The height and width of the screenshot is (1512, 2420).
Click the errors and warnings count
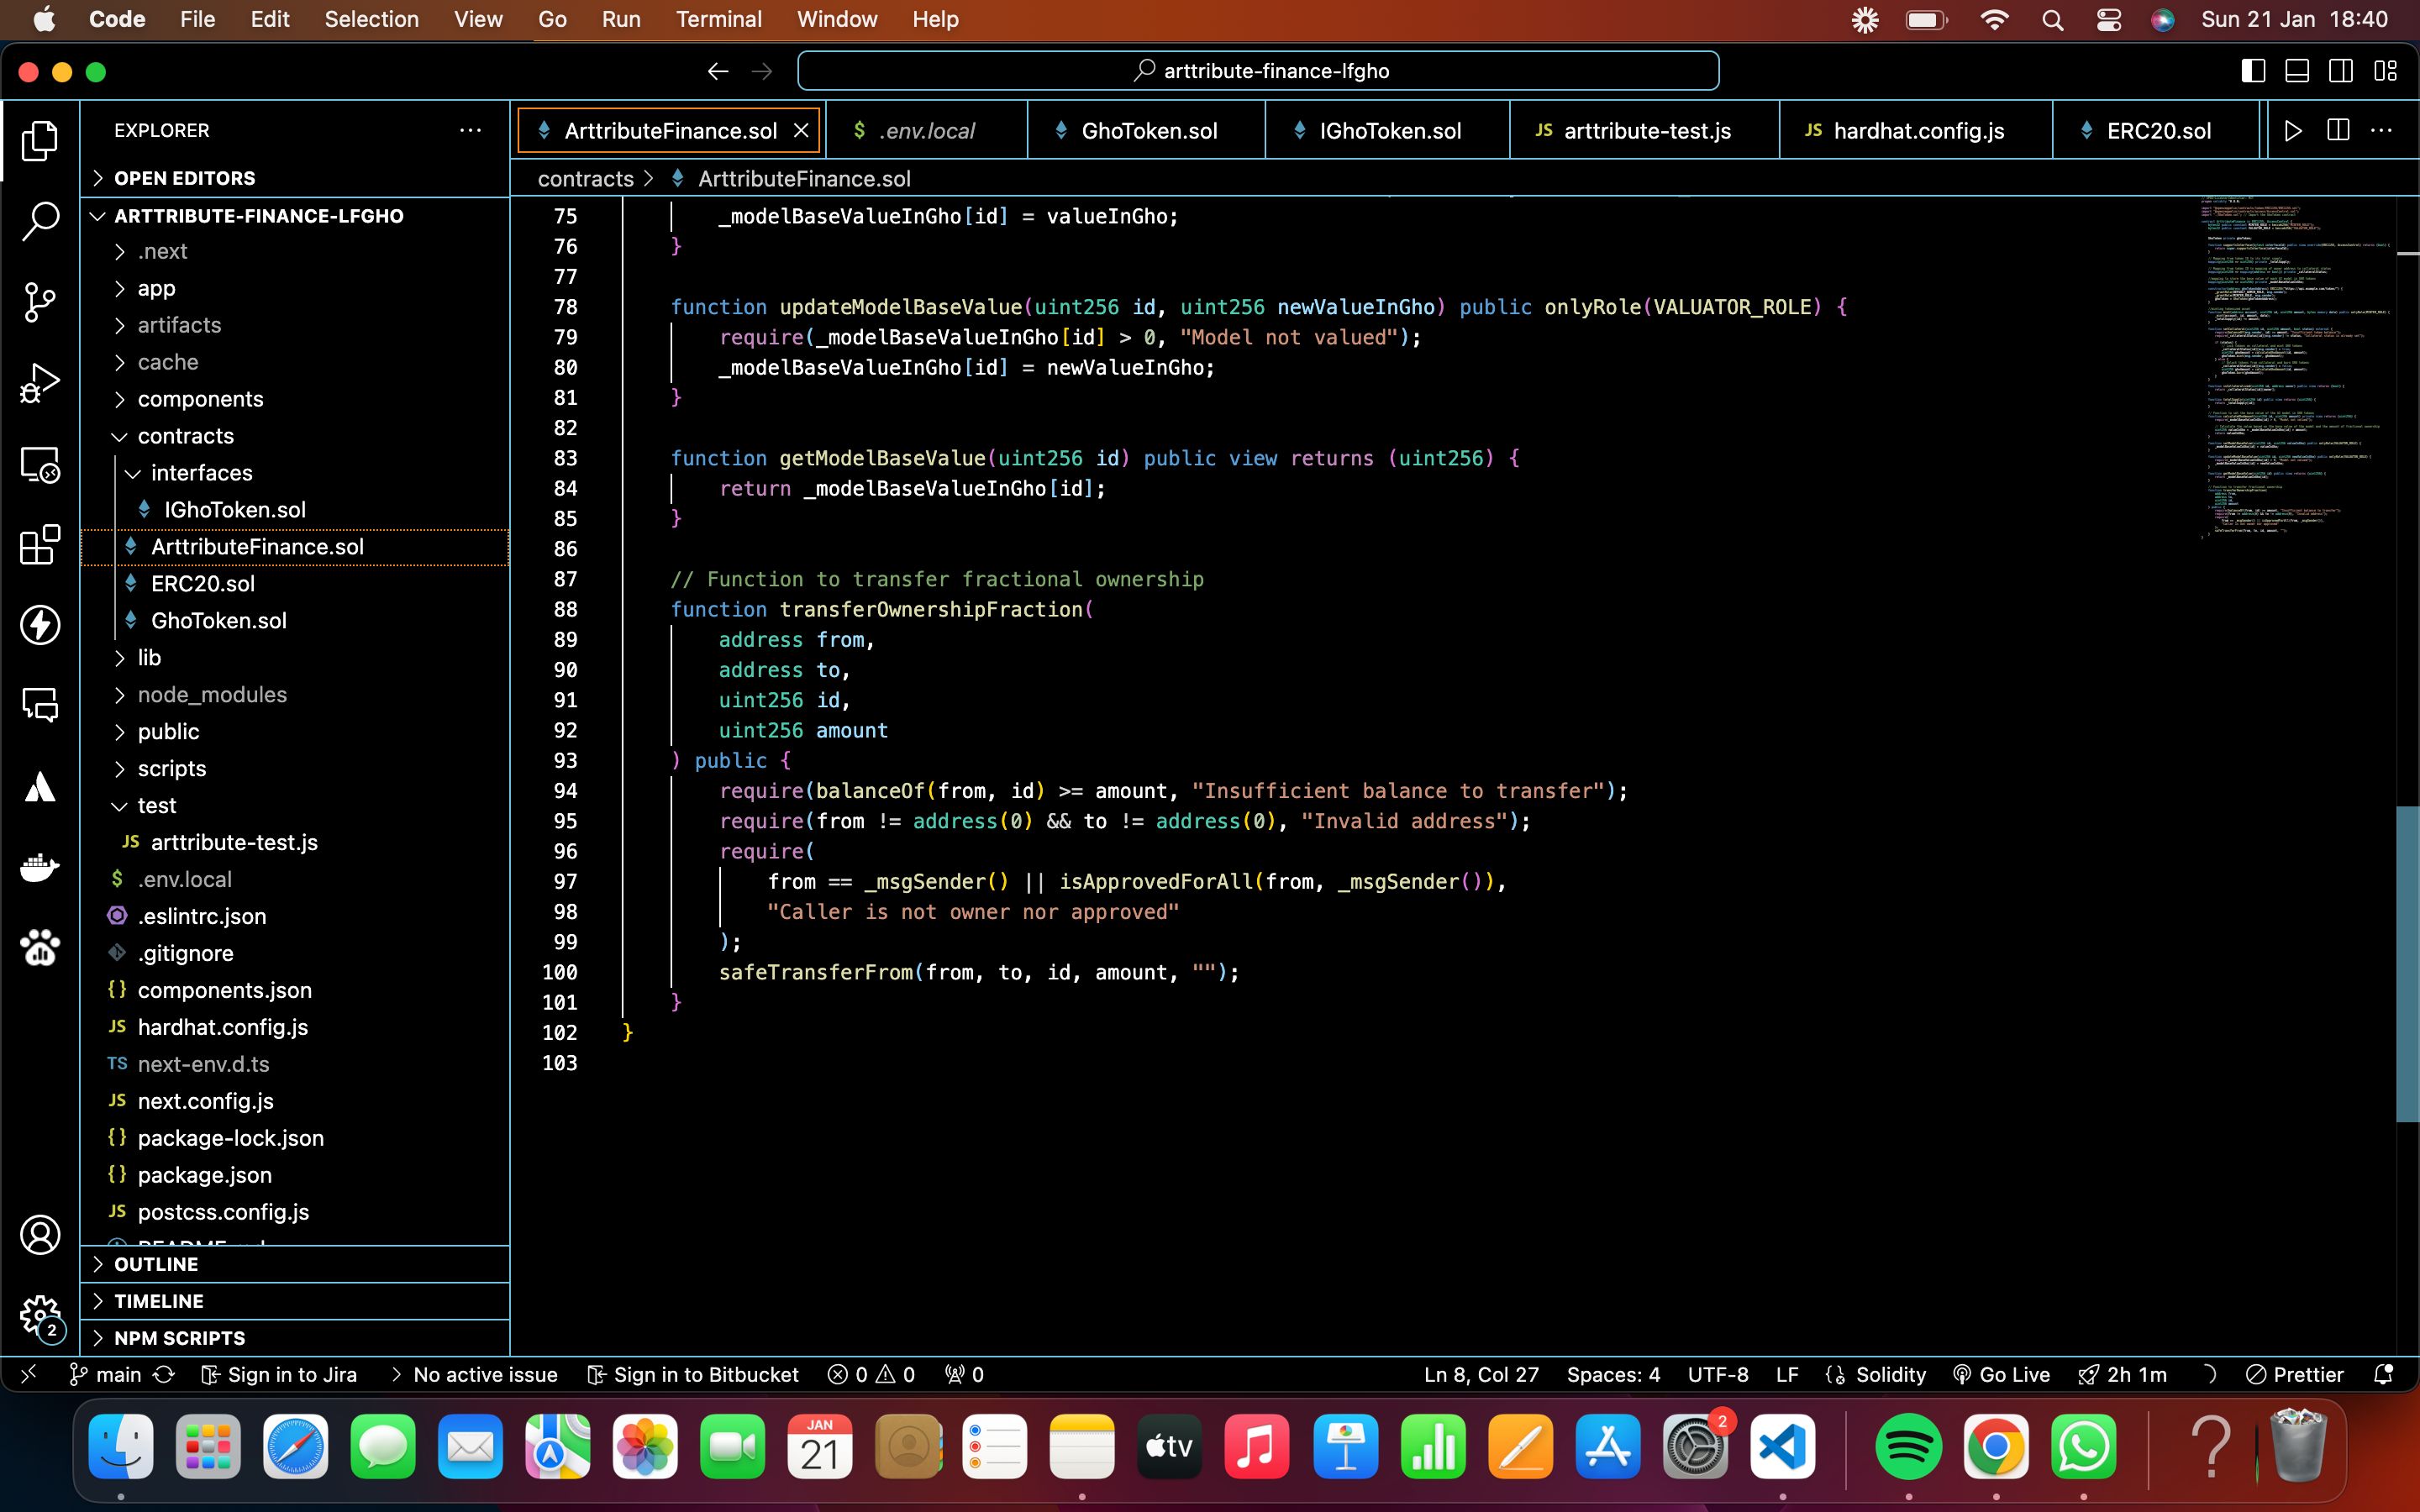tap(872, 1375)
